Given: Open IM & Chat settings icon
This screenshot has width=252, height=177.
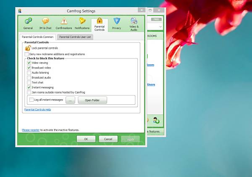Looking at the screenshot, I should point(45,21).
